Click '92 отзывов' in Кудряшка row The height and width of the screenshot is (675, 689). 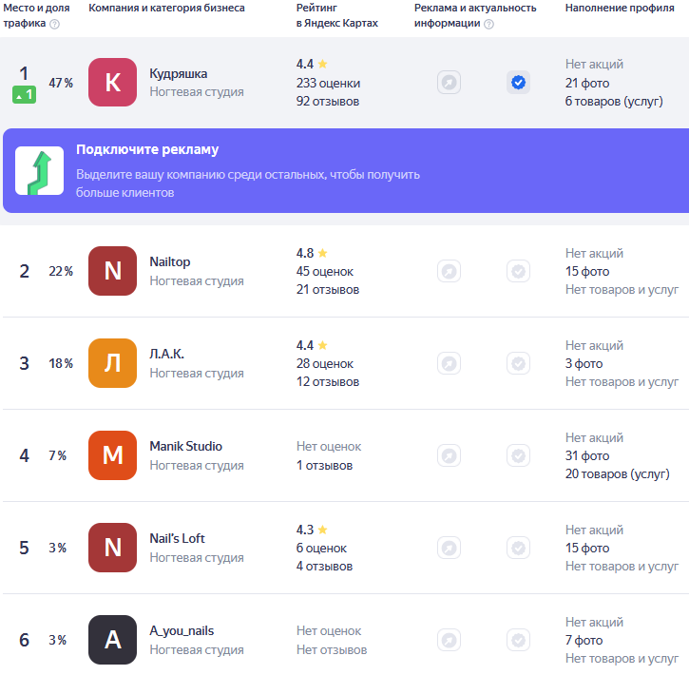tap(328, 102)
